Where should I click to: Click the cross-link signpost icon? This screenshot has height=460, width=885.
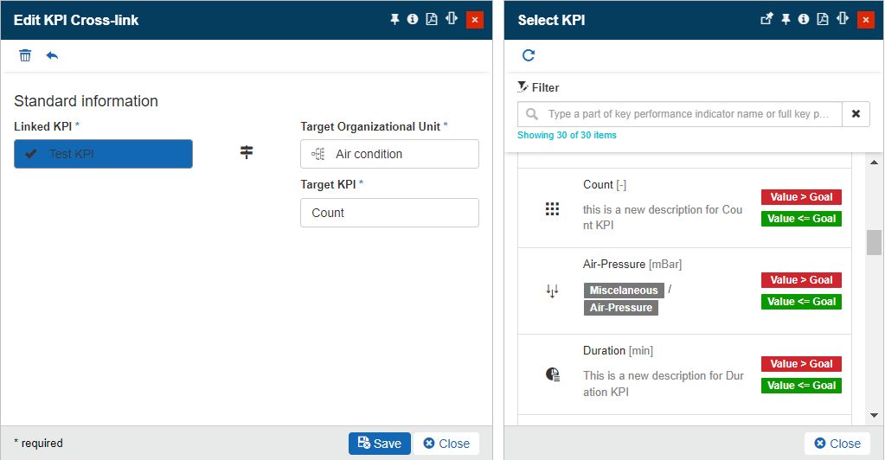tap(247, 152)
